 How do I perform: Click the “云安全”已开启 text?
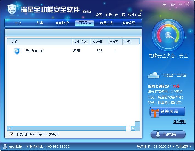click(174, 75)
